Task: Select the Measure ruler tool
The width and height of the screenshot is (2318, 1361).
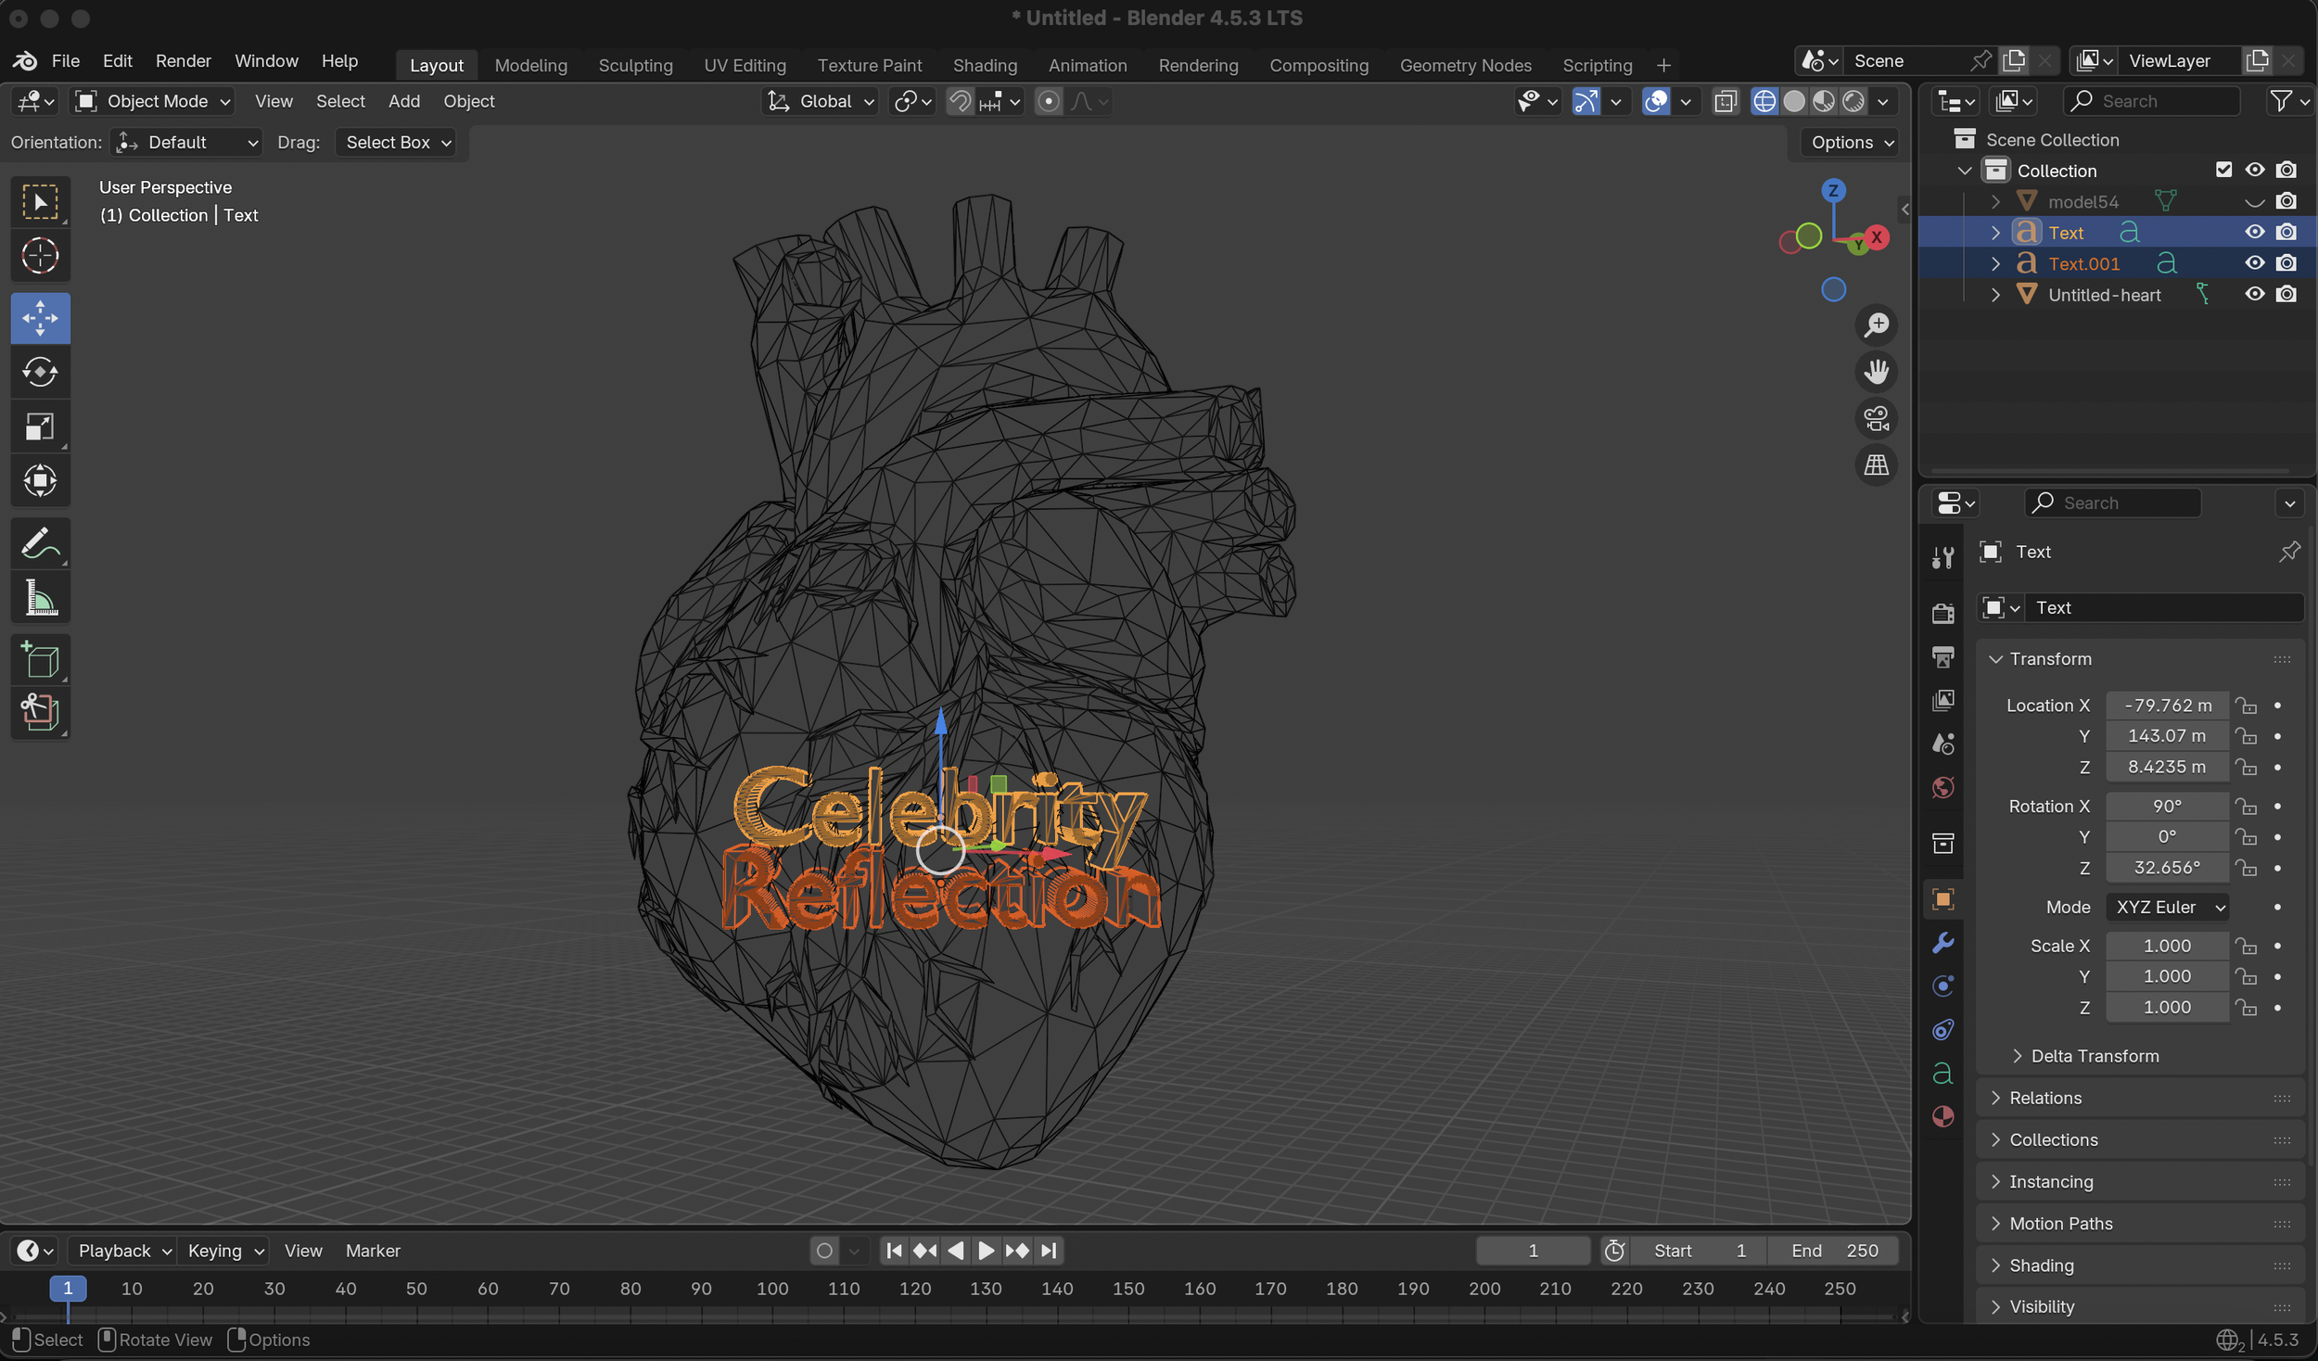Action: 40,598
